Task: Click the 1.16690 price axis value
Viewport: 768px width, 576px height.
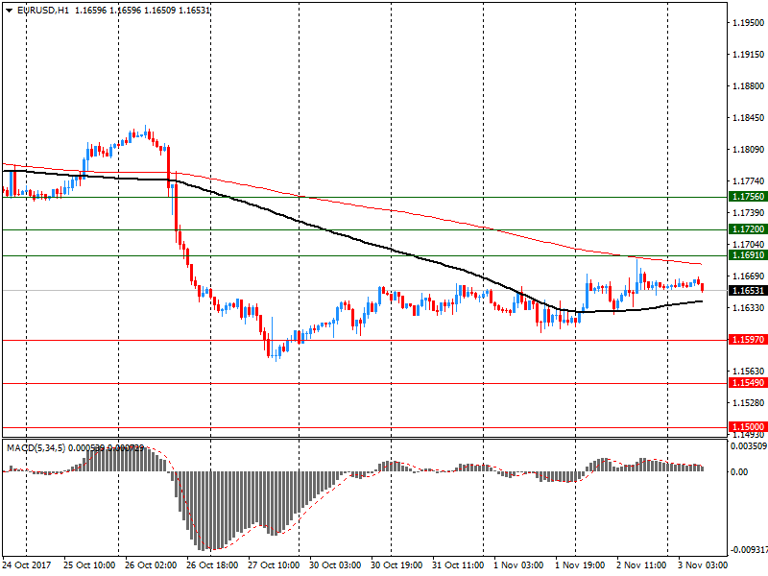Action: click(748, 276)
